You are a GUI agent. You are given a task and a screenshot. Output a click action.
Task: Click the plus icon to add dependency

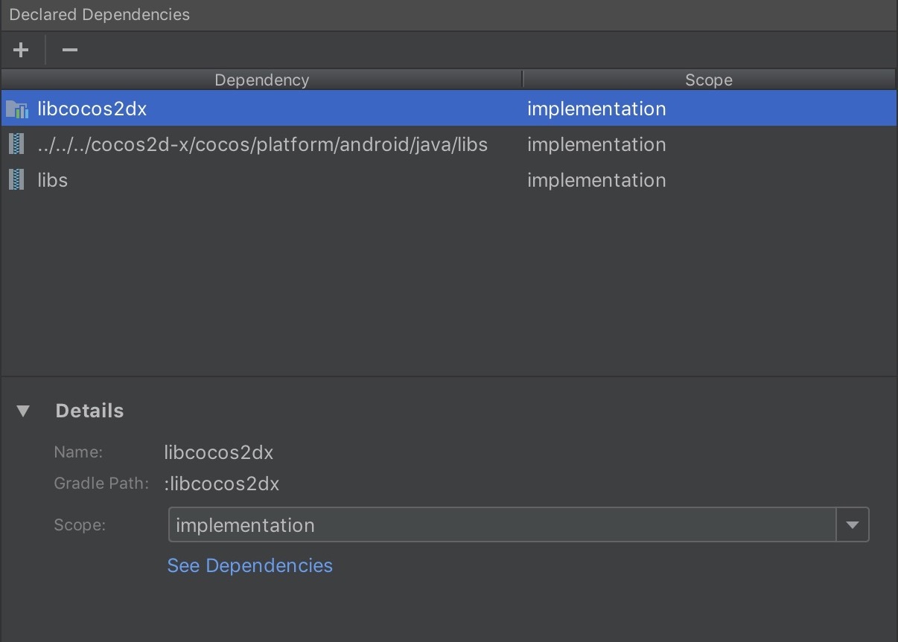pos(21,50)
